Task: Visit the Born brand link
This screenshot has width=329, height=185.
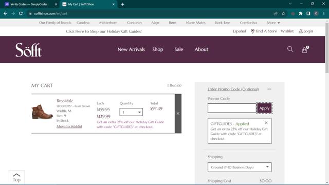Action: tap(173, 23)
